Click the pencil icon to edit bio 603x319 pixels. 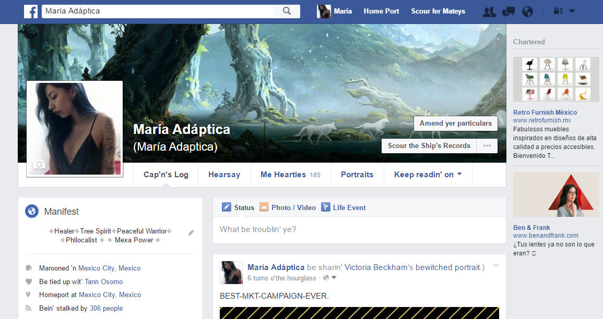point(191,232)
